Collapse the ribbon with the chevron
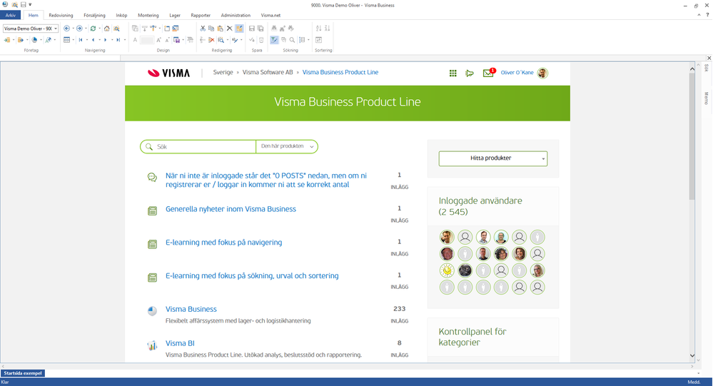Screen dimensions: 713x386 click(x=699, y=15)
